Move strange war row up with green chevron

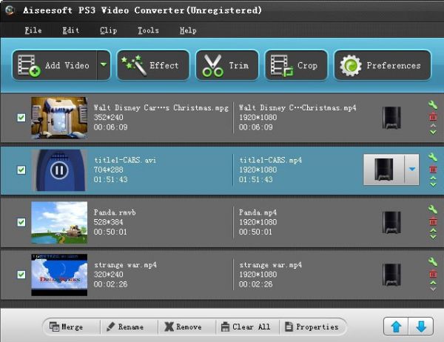[433, 283]
